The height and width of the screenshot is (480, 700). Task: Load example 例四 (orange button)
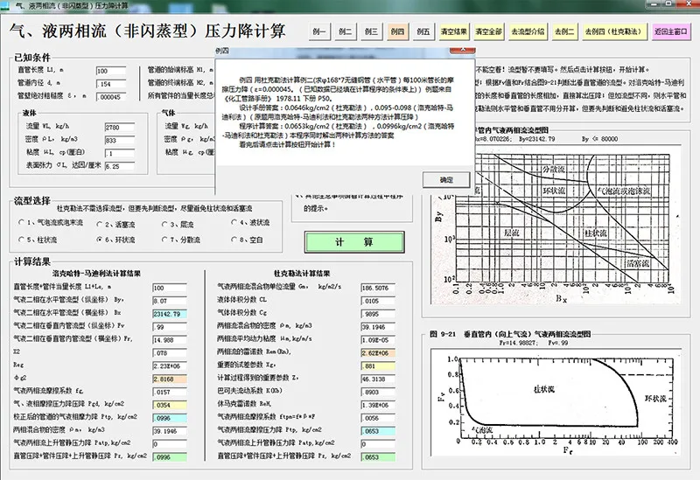[x=397, y=31]
